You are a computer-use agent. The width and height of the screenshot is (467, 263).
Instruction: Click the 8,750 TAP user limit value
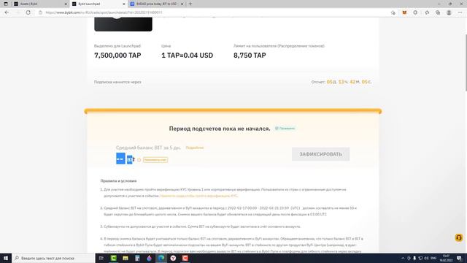pos(250,56)
